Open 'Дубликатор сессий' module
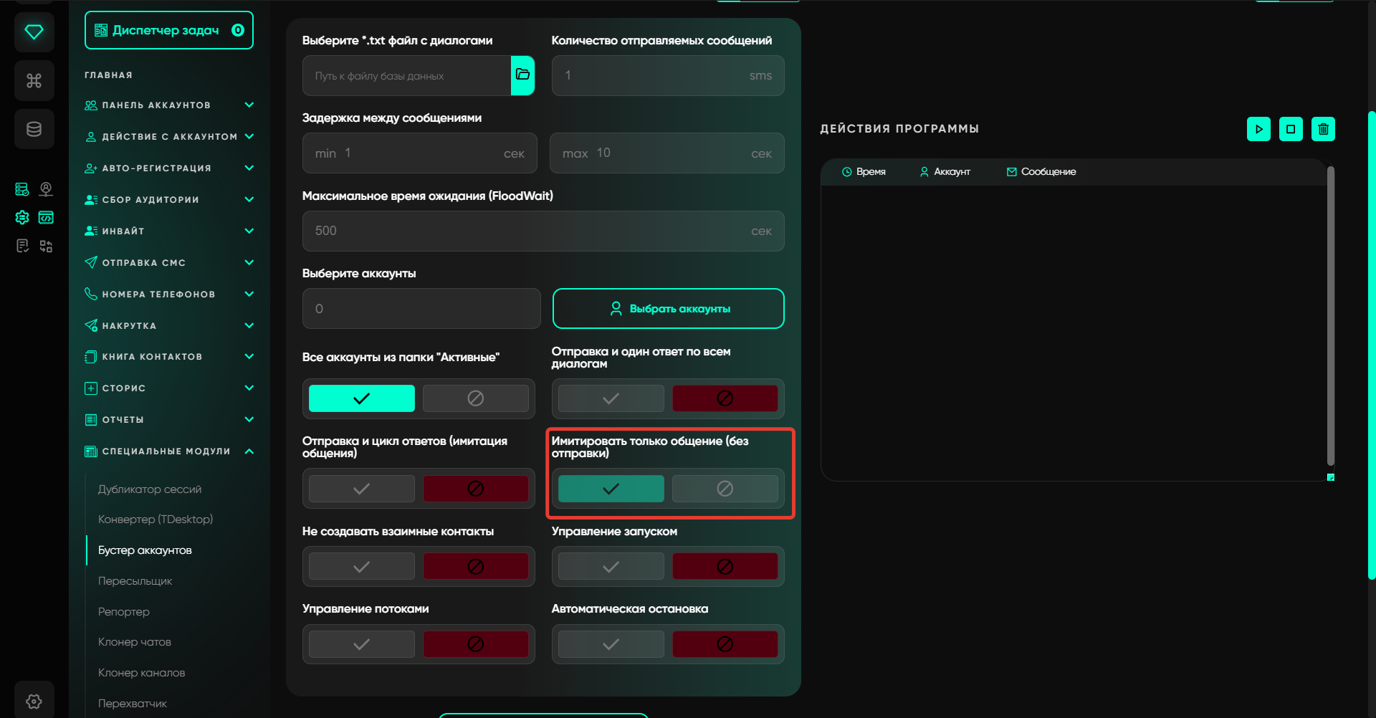 point(150,489)
